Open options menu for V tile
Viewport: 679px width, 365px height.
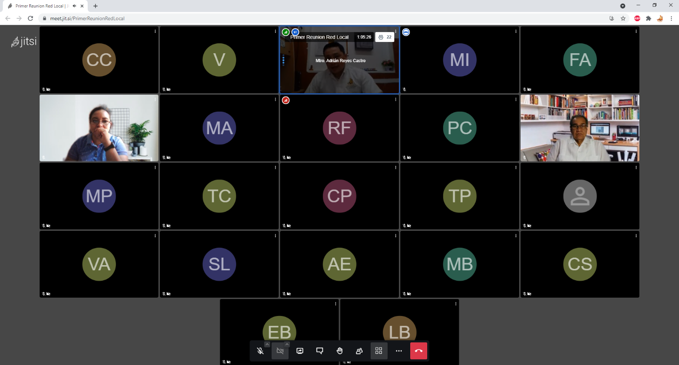point(275,32)
